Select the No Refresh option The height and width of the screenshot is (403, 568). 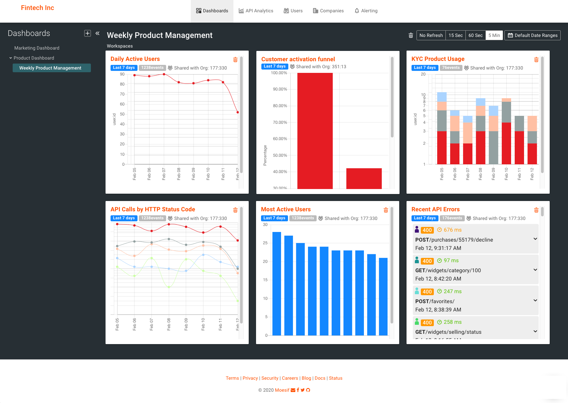431,35
